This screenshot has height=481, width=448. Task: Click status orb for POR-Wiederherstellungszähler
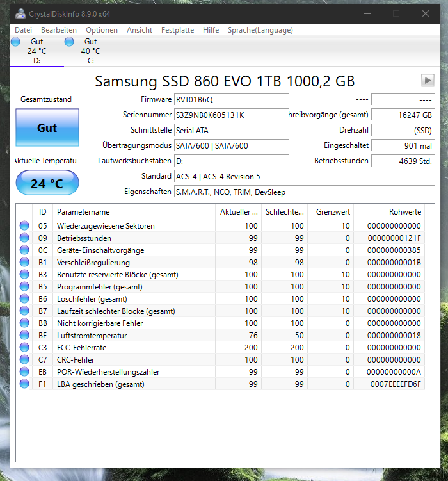(x=24, y=371)
